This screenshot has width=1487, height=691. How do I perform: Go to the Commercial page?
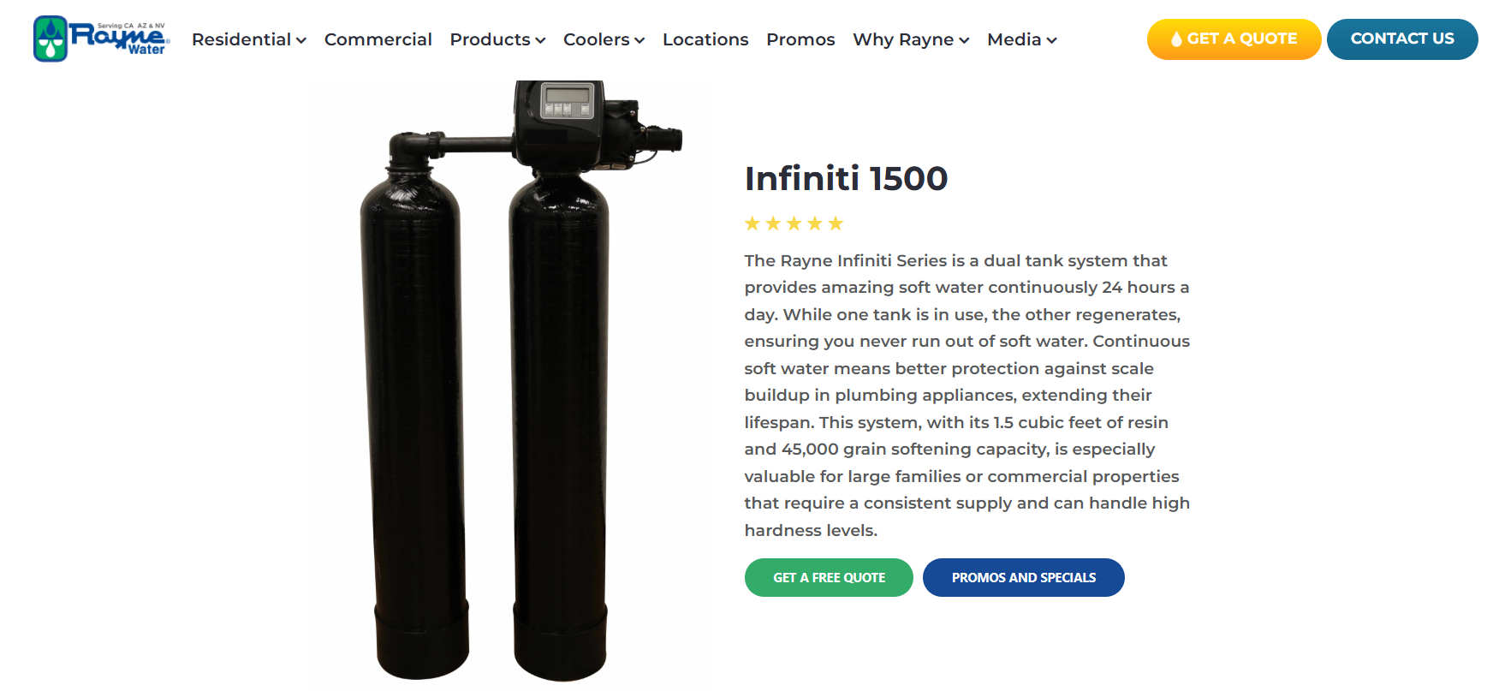[x=378, y=39]
